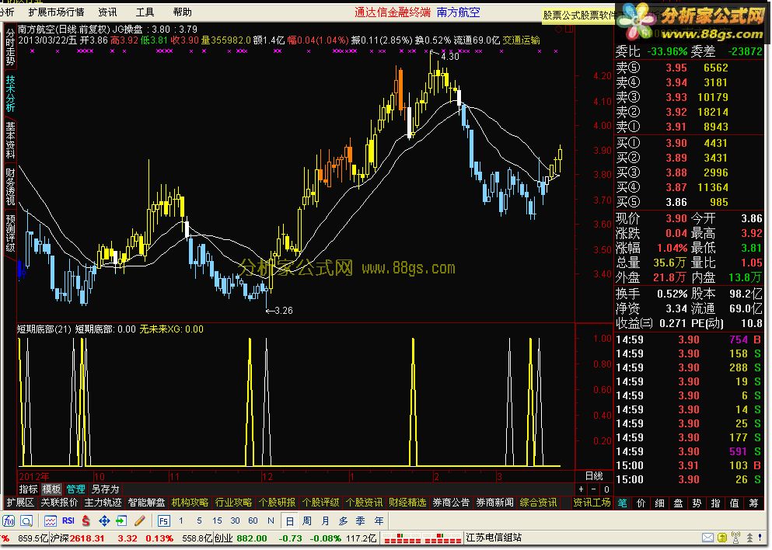The height and width of the screenshot is (550, 772).
Task: Switch to 基本资料 side tab
Action: tap(10, 140)
